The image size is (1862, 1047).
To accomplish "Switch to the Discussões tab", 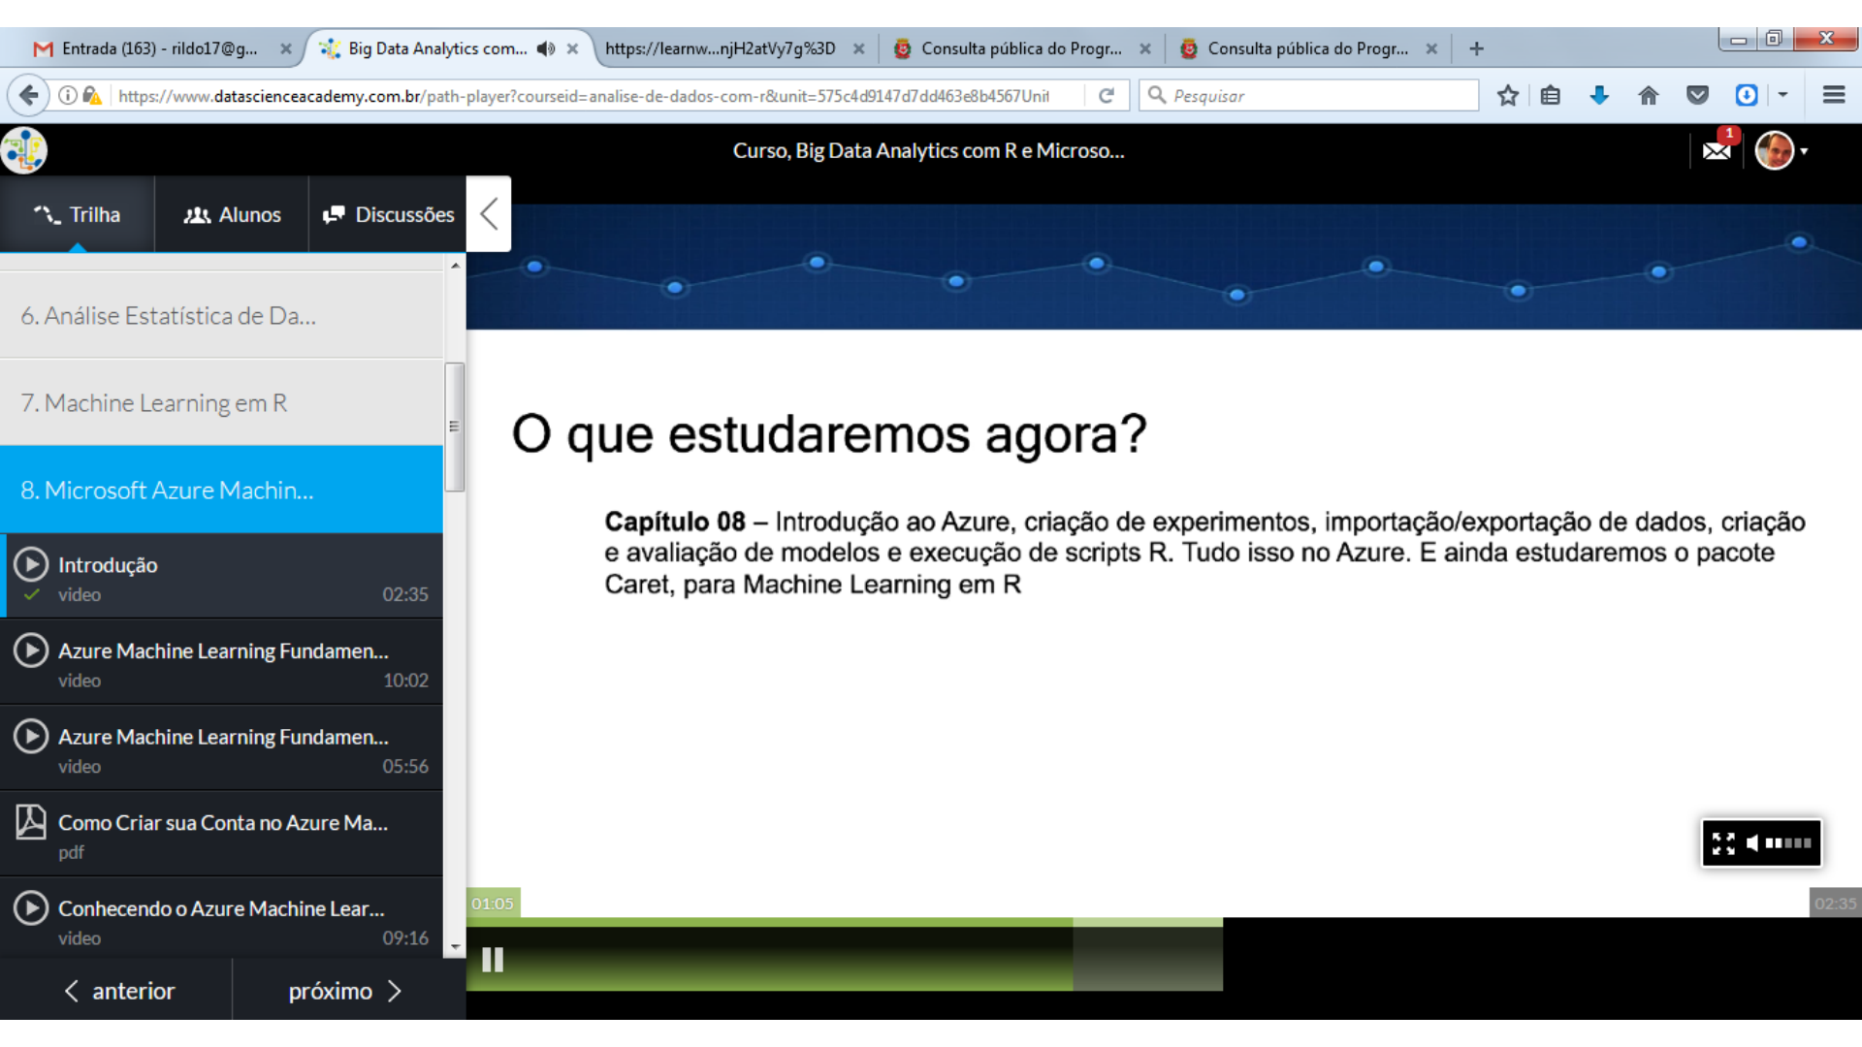I will (x=388, y=215).
